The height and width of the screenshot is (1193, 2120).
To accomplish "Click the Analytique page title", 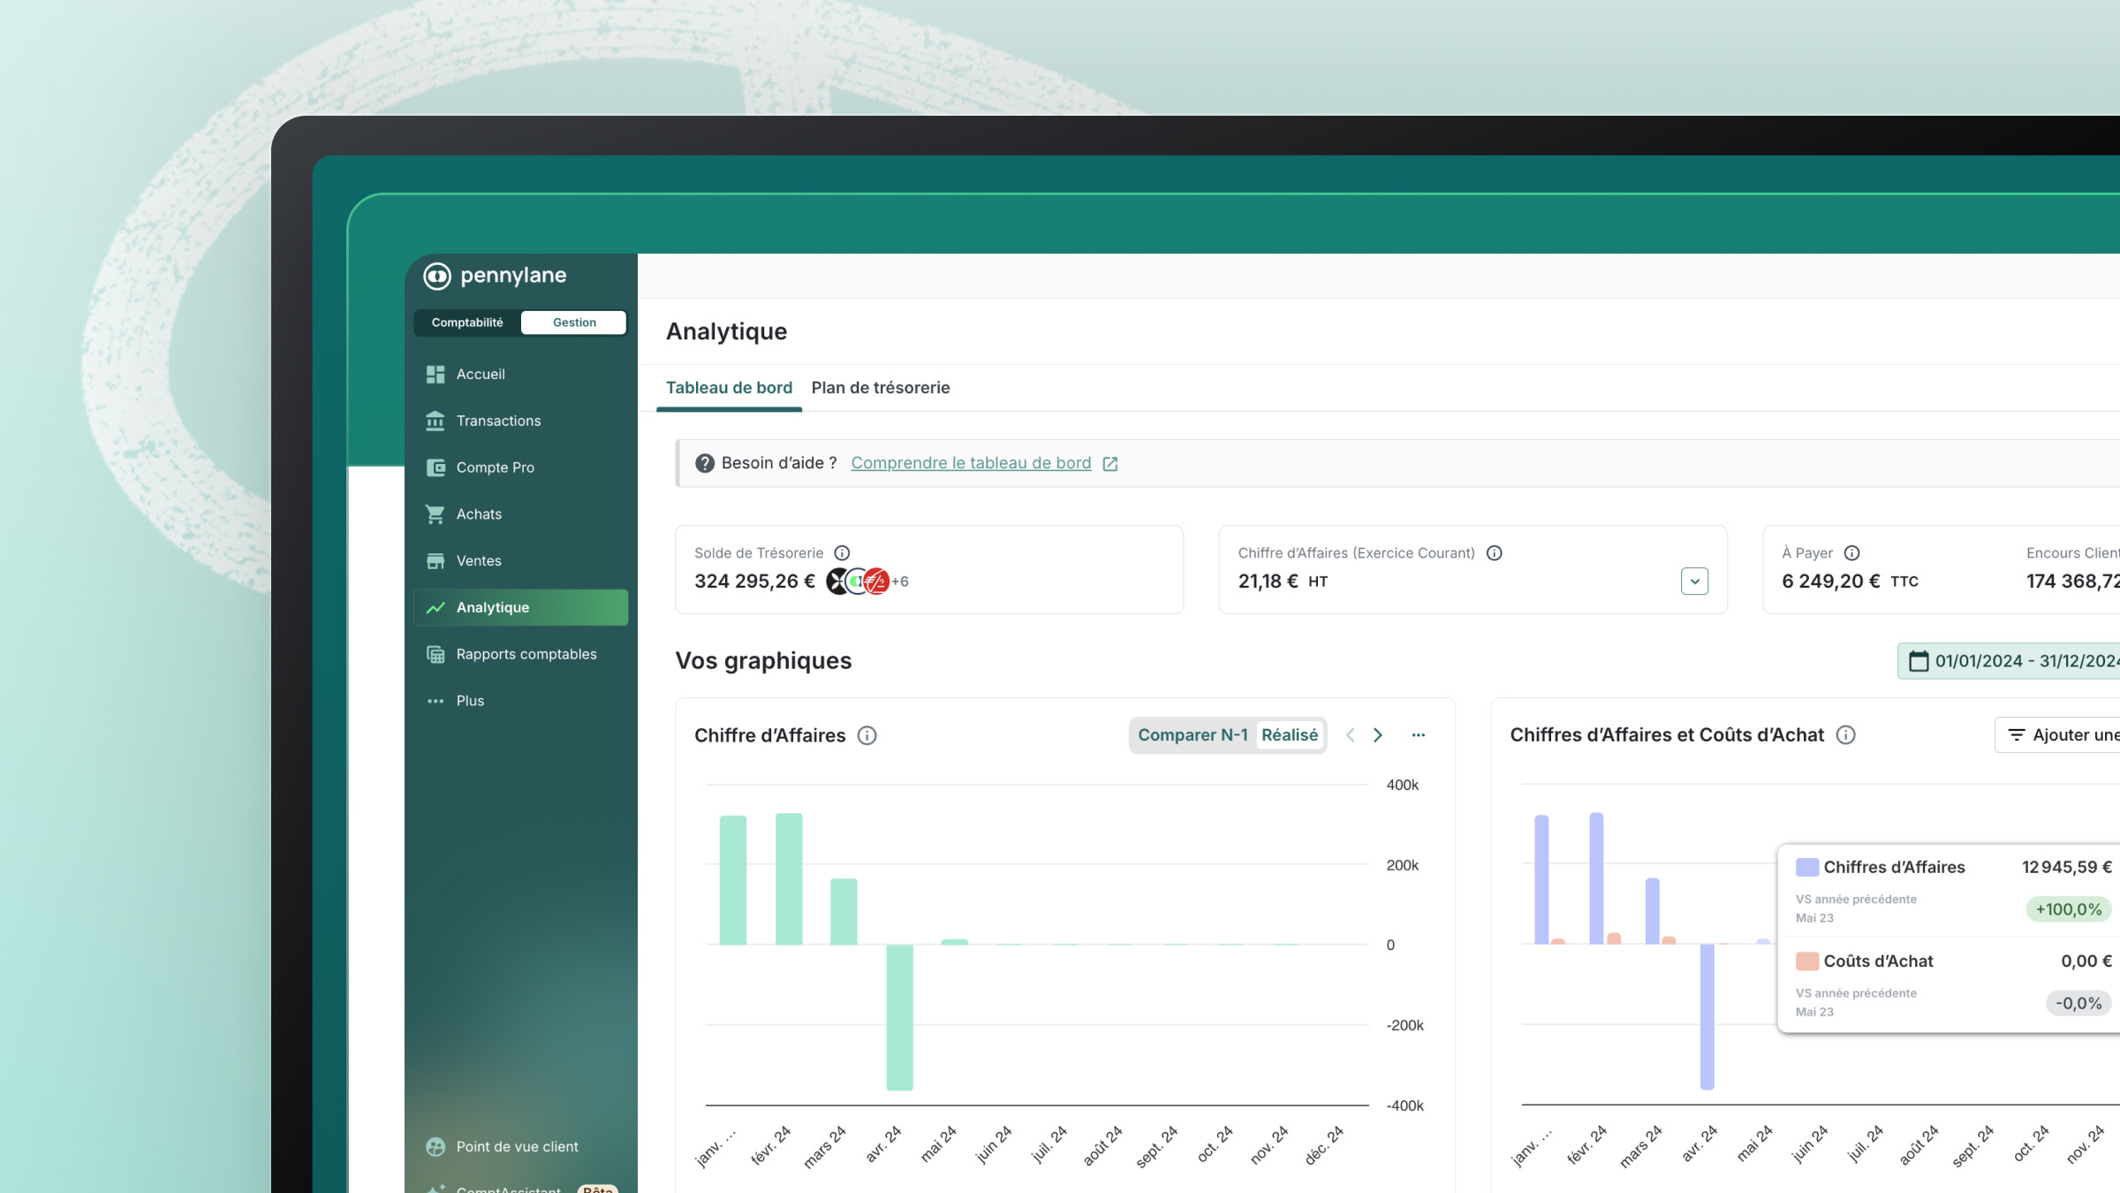I will tap(726, 331).
